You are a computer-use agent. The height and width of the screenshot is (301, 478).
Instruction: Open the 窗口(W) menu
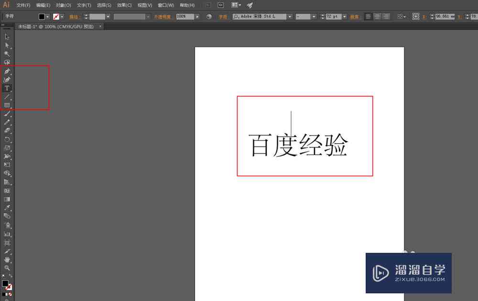pos(166,5)
